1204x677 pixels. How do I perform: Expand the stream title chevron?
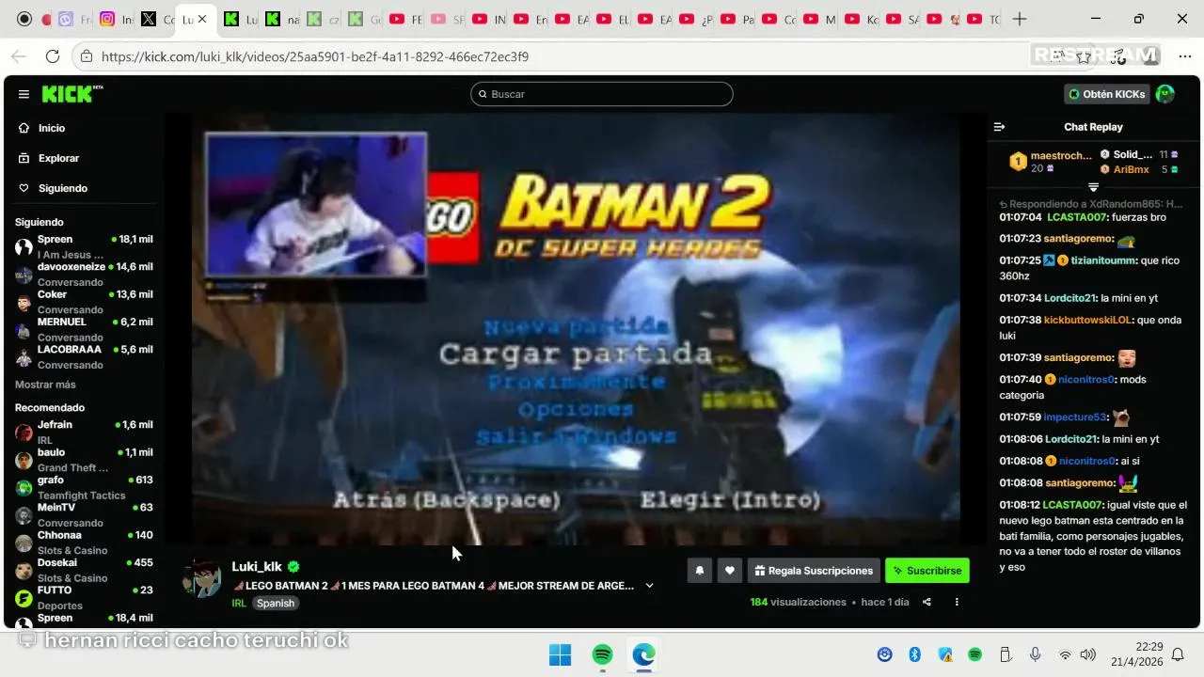[x=649, y=586]
